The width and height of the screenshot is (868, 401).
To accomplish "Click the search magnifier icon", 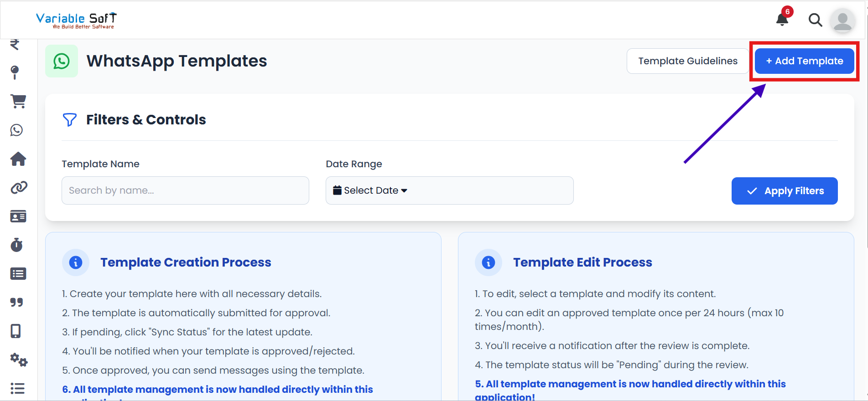I will (x=815, y=20).
